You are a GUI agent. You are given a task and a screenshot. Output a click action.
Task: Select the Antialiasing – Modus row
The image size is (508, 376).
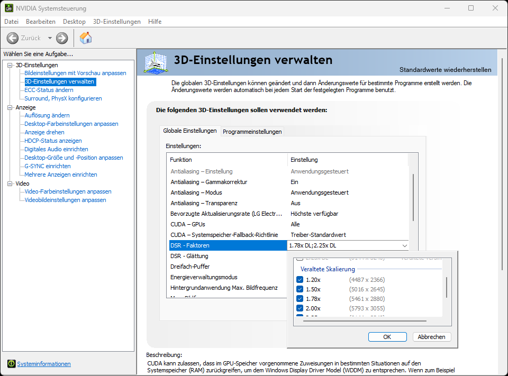coord(289,192)
